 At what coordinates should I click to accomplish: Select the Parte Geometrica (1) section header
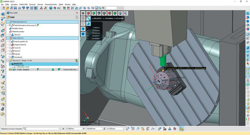[42, 22]
